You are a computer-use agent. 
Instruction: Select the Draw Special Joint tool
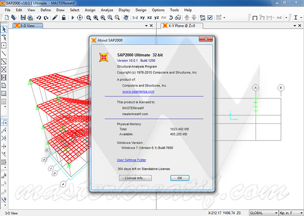[x=4, y=46]
